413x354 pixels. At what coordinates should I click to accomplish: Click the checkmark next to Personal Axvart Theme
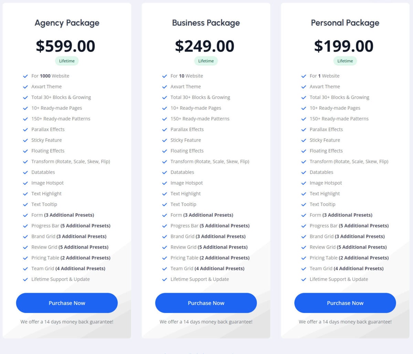304,87
